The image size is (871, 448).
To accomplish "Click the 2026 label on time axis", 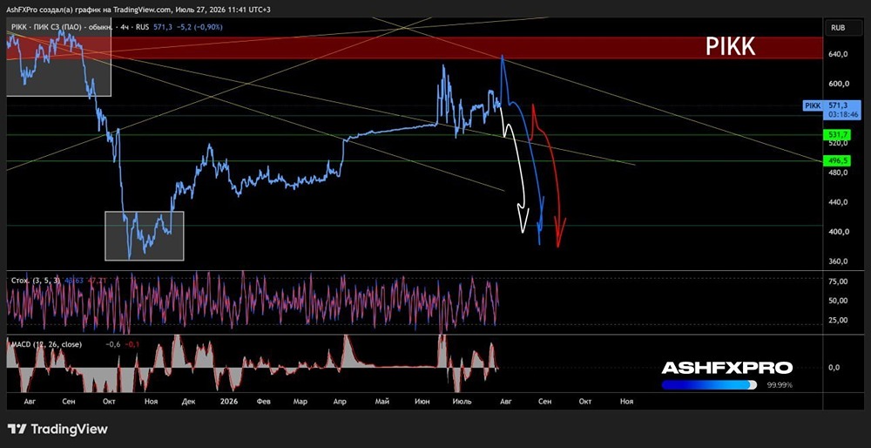I will tap(228, 400).
